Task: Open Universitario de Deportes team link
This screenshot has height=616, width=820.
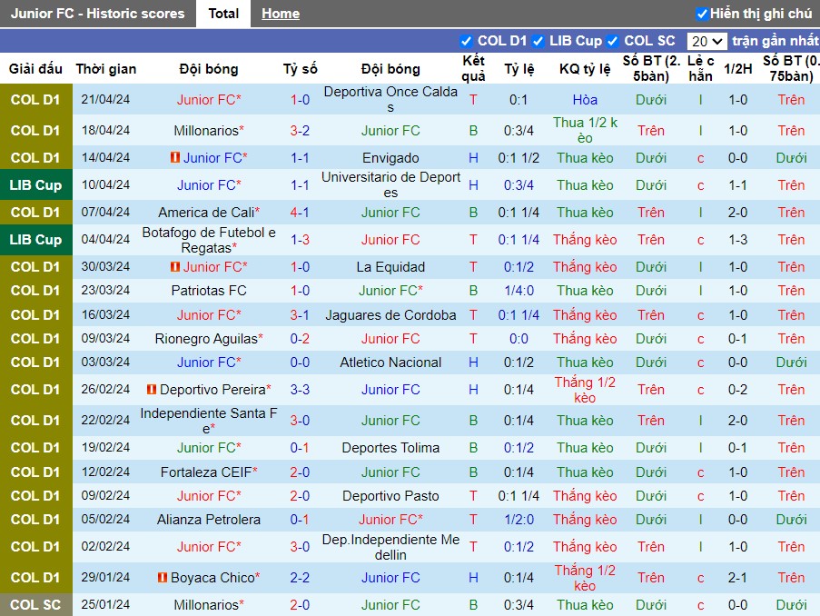Action: tap(390, 184)
